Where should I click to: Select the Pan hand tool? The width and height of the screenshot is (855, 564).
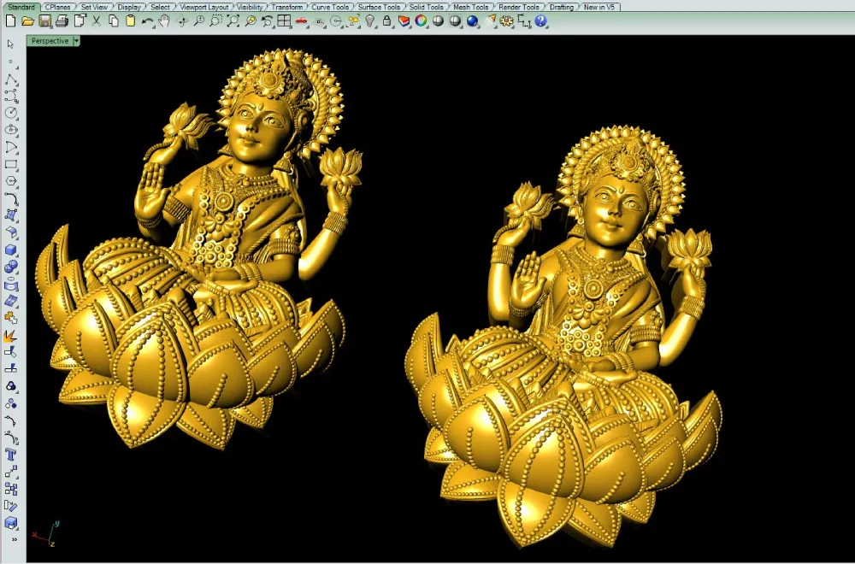[164, 21]
